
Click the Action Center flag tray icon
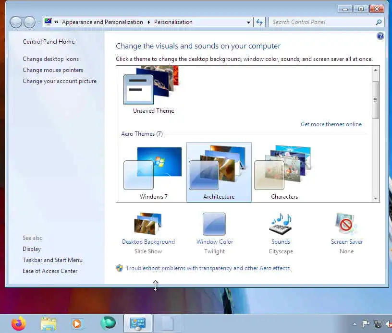366,324
